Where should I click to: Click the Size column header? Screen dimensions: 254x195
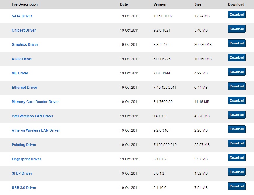pos(198,4)
